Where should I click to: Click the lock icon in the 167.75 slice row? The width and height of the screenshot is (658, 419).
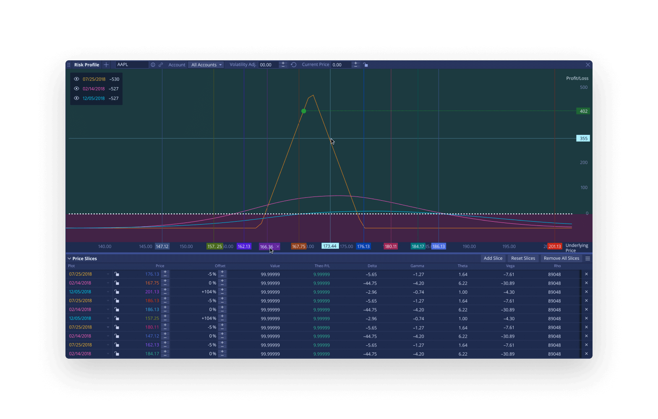pyautogui.click(x=117, y=283)
